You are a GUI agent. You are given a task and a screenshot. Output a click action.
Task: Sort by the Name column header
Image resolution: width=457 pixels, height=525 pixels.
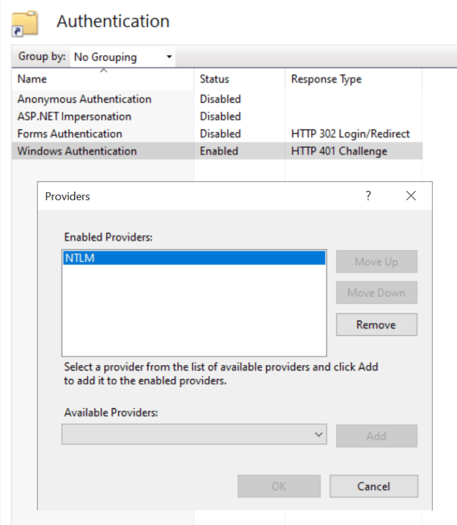point(103,79)
